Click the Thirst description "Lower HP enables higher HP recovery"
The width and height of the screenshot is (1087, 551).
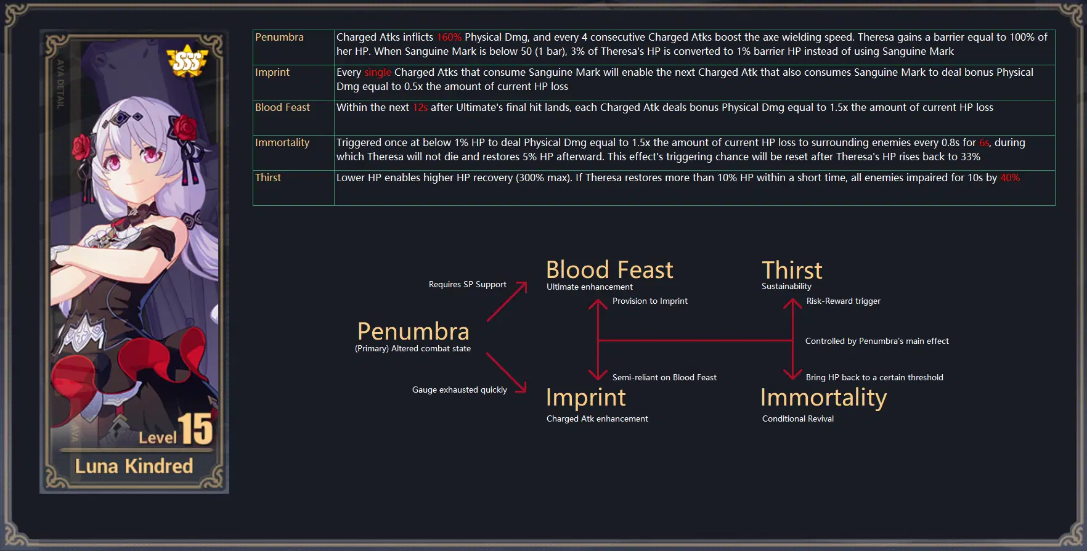click(678, 178)
